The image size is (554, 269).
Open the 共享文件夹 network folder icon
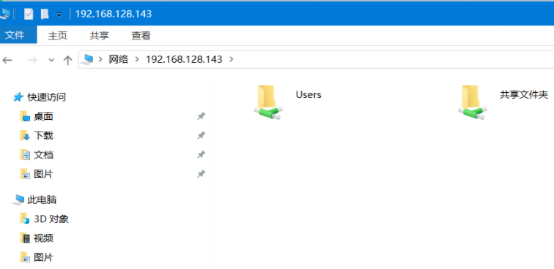pyautogui.click(x=473, y=102)
